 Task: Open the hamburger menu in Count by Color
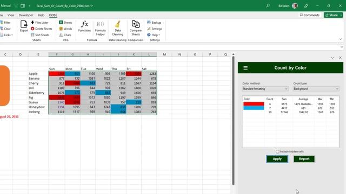click(x=245, y=68)
